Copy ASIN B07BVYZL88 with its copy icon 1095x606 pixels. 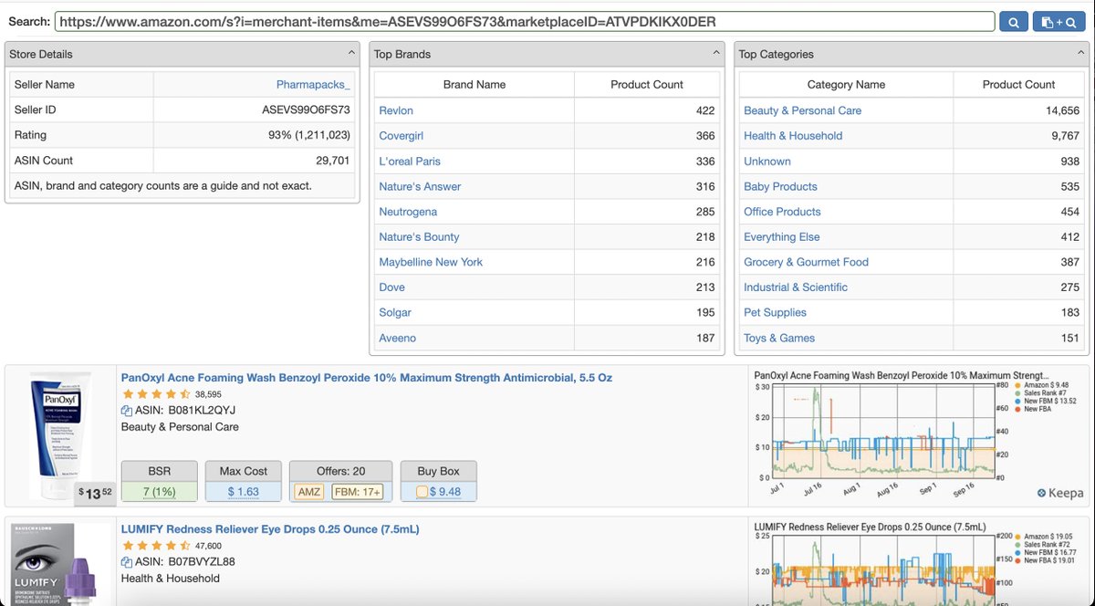[x=127, y=562]
